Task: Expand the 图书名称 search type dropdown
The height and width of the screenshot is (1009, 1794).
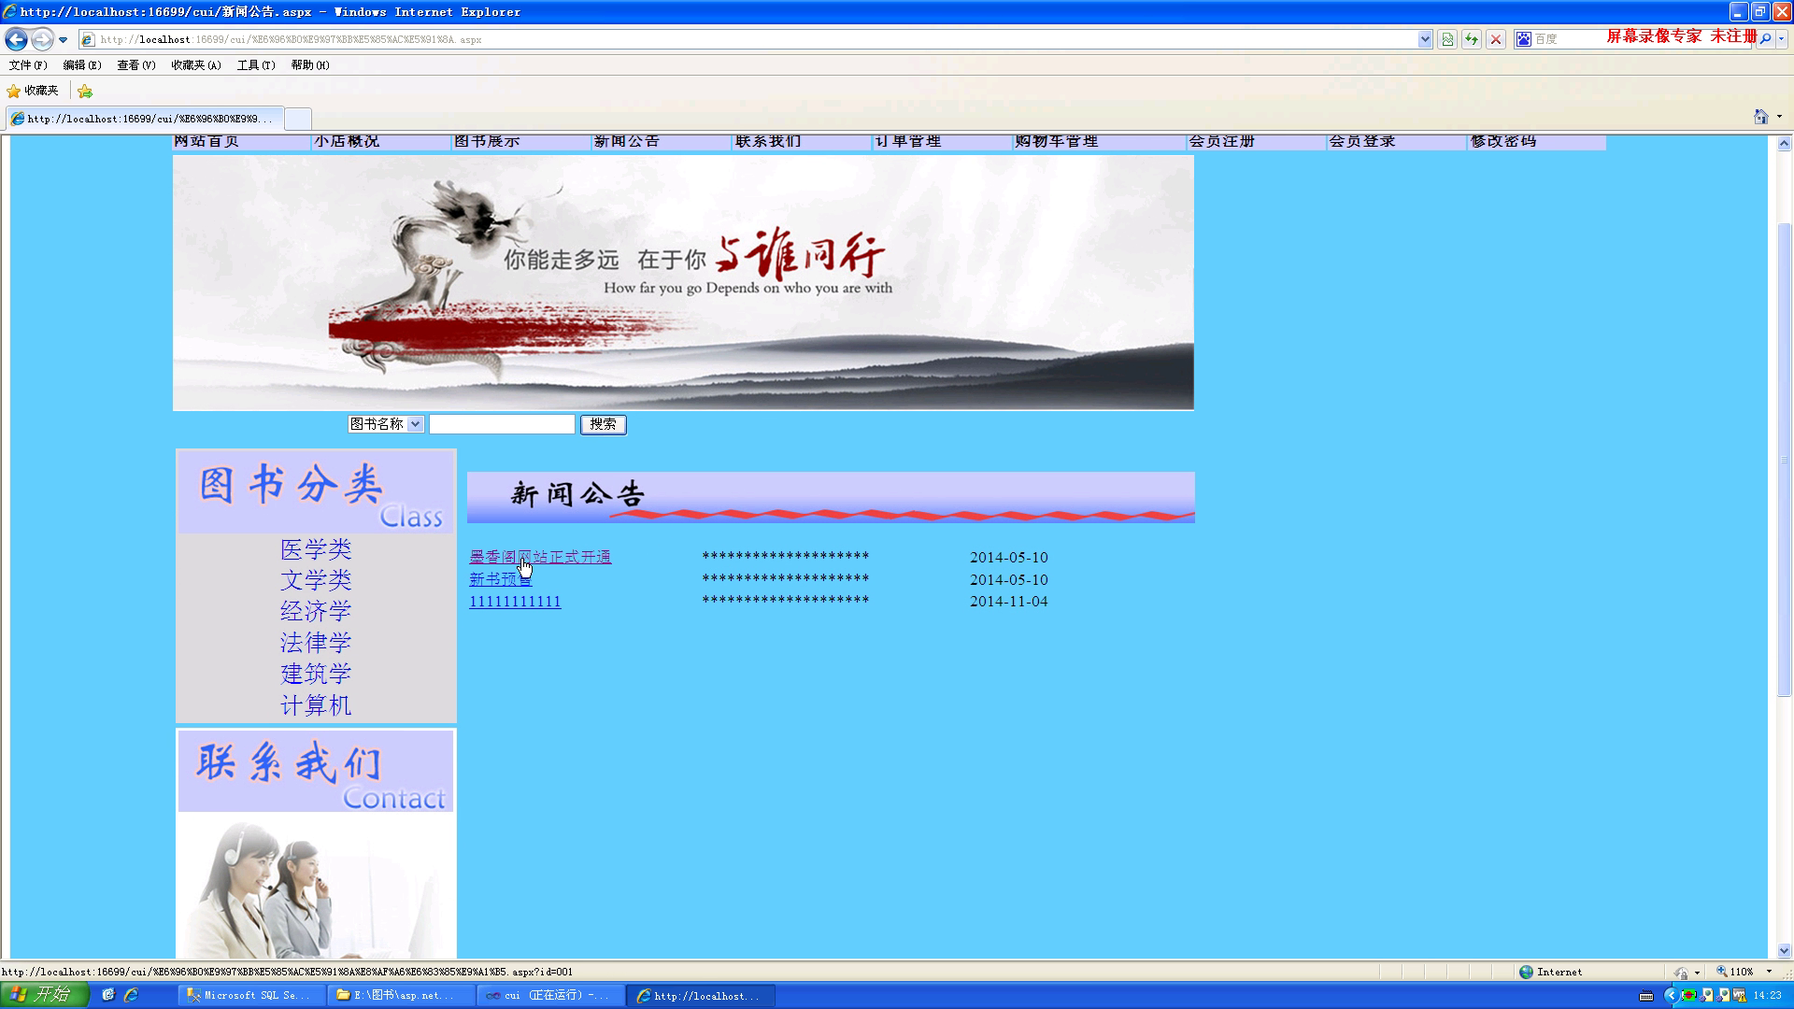Action: [386, 424]
